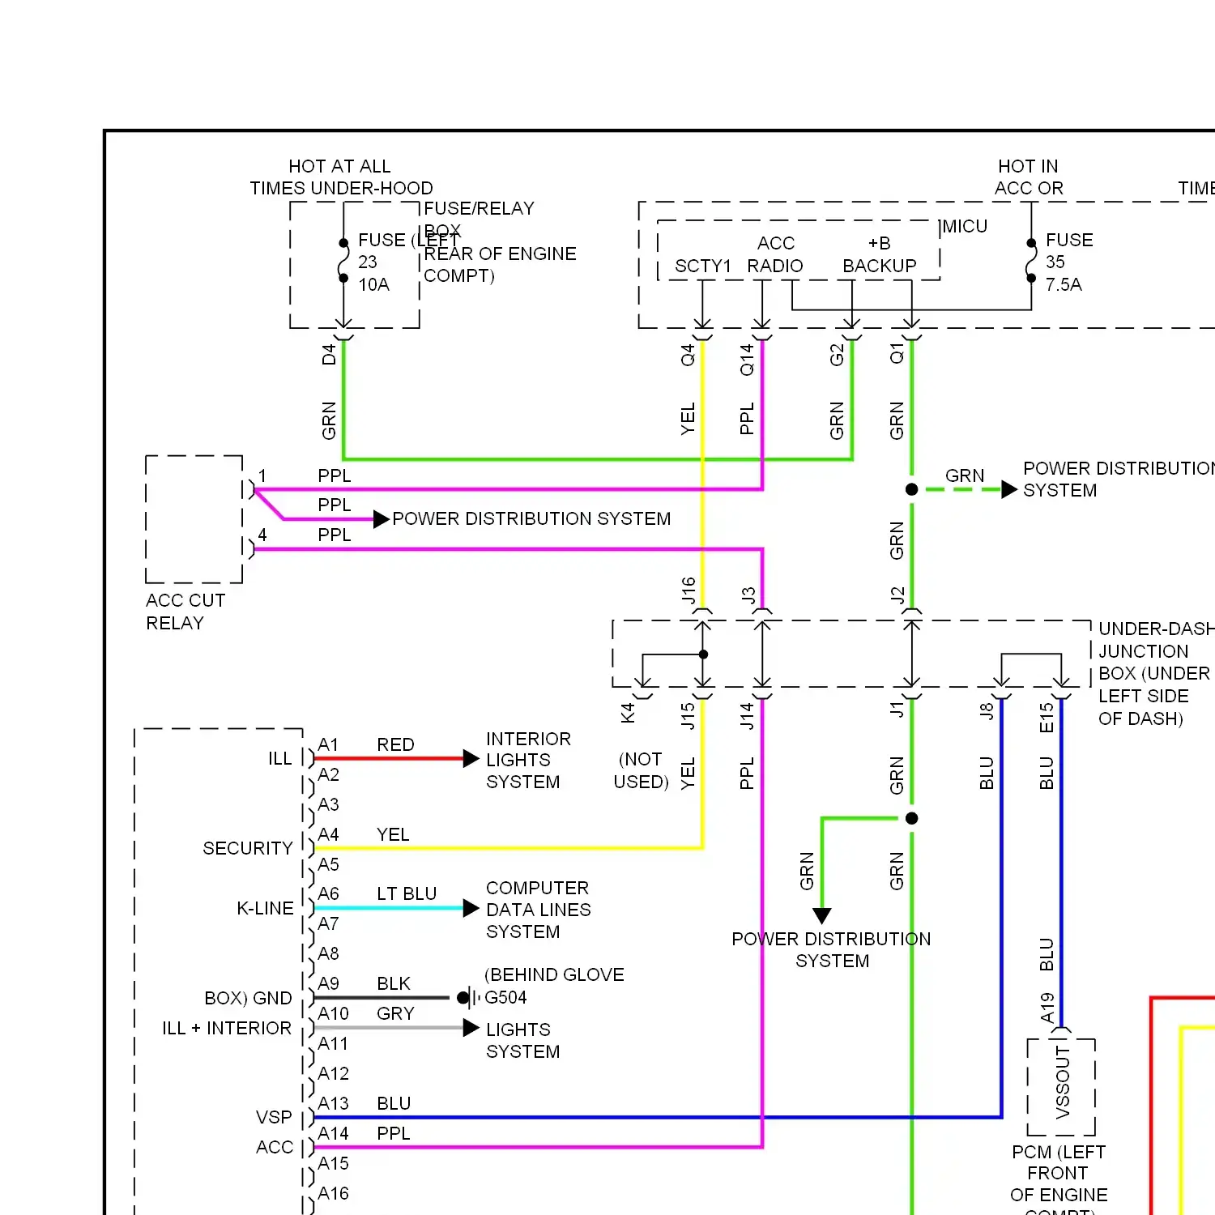Select the 'PCM (LEFT' caption
This screenshot has width=1215, height=1215.
1059,1152
